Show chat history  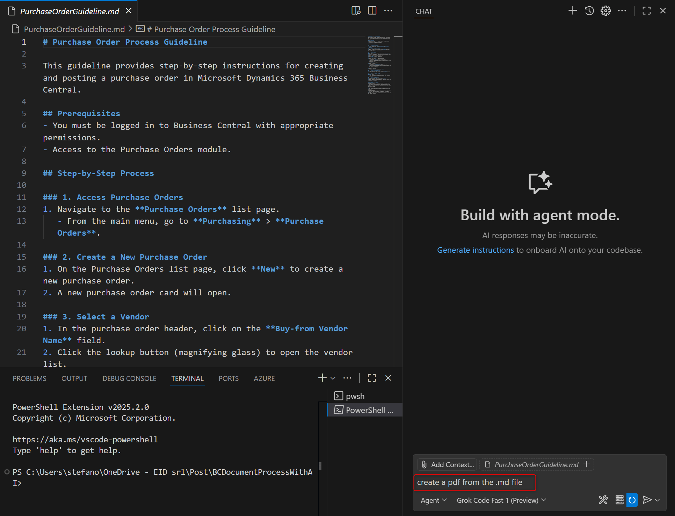click(589, 11)
